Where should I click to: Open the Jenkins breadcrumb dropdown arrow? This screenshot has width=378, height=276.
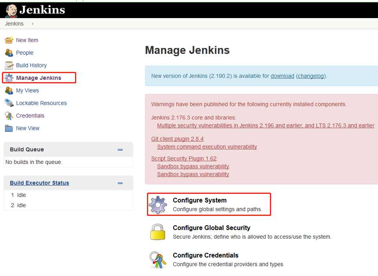33,24
